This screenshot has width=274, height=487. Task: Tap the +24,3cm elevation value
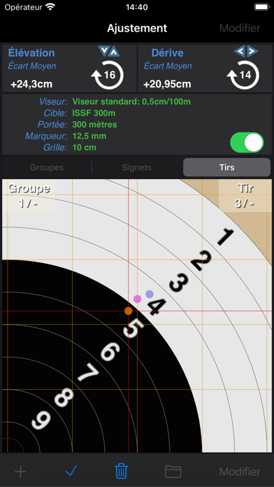(31, 84)
